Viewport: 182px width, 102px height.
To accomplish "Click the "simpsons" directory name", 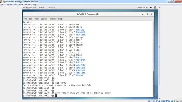I will [80, 68].
